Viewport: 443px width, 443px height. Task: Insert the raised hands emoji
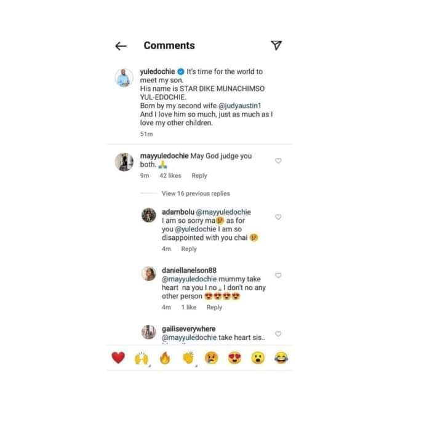coord(142,358)
